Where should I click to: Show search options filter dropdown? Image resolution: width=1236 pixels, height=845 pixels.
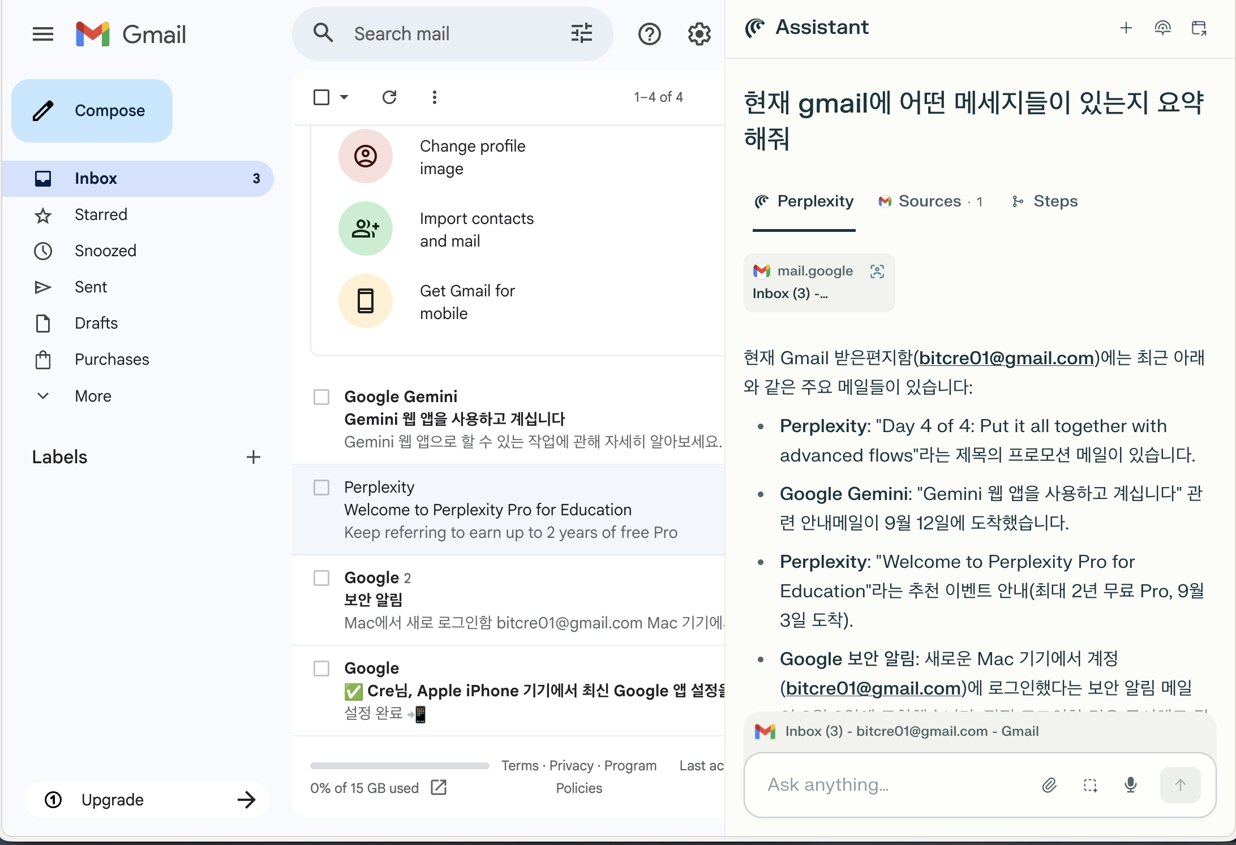pyautogui.click(x=582, y=33)
